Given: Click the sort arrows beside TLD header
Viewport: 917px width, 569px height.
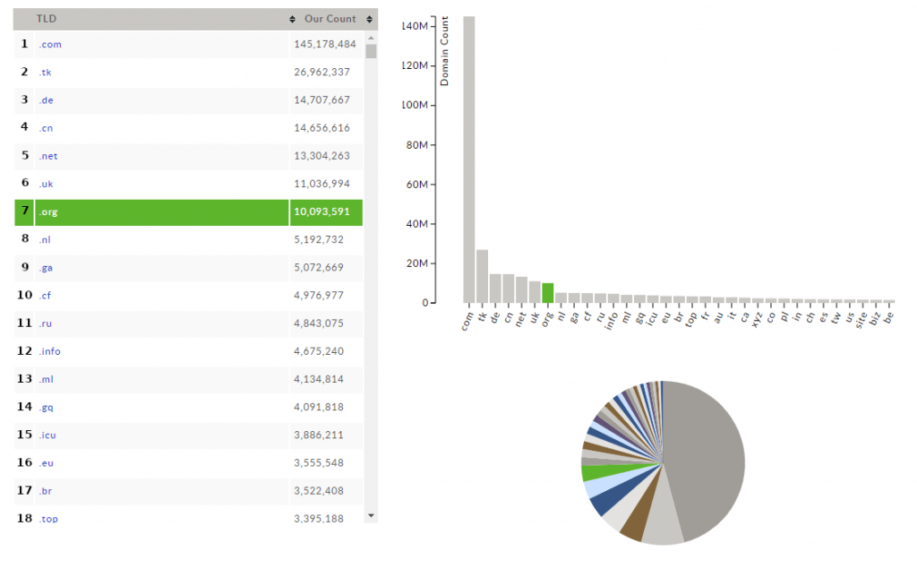Looking at the screenshot, I should click(293, 19).
